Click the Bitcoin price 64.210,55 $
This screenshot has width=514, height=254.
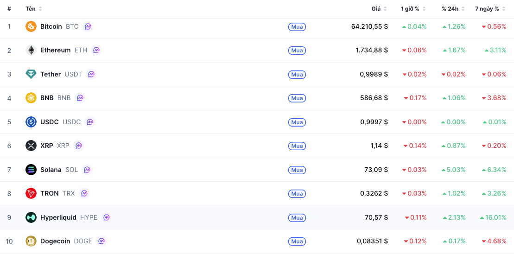click(369, 26)
